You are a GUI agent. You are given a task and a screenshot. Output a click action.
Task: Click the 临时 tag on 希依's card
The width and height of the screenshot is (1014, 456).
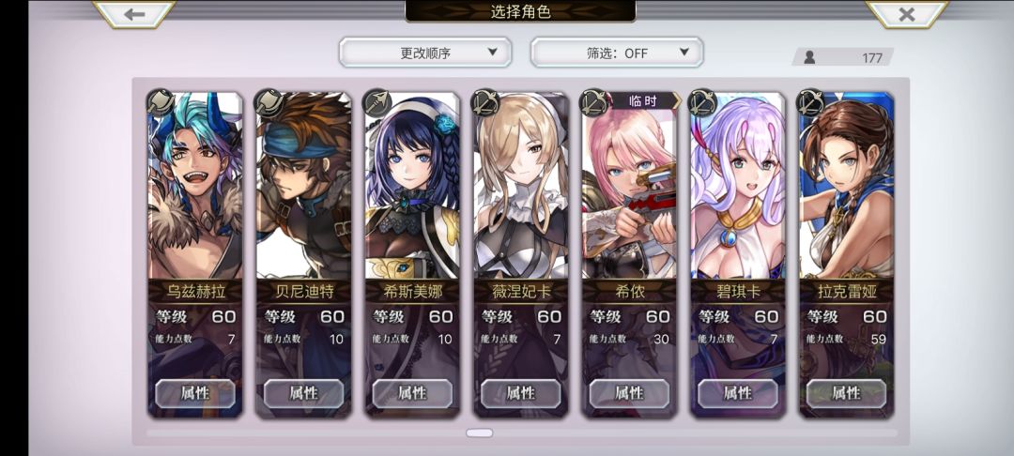(x=644, y=100)
